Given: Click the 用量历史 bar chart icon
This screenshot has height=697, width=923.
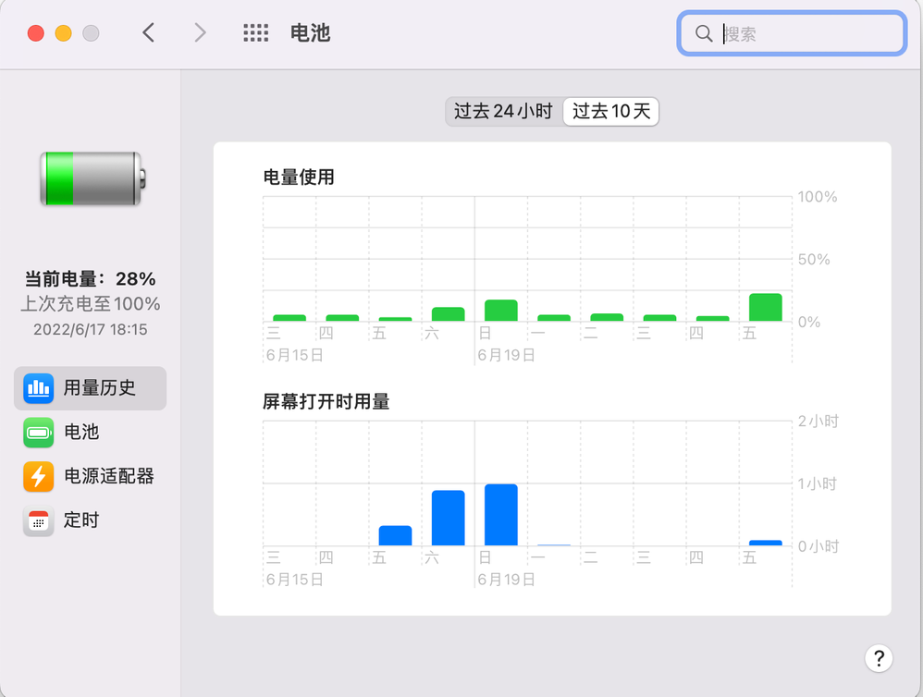Looking at the screenshot, I should point(38,388).
